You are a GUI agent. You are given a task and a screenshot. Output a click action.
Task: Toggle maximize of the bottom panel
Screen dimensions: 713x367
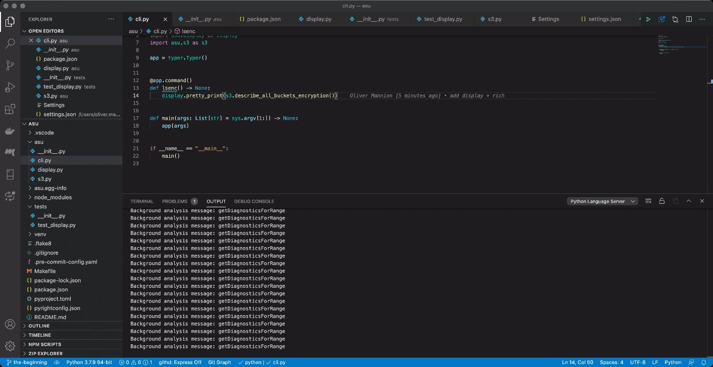coord(689,201)
